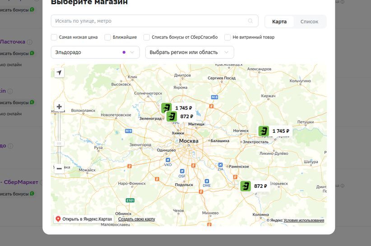
Task: Click the Наро-Фоминск label on the map
Action: (x=132, y=183)
